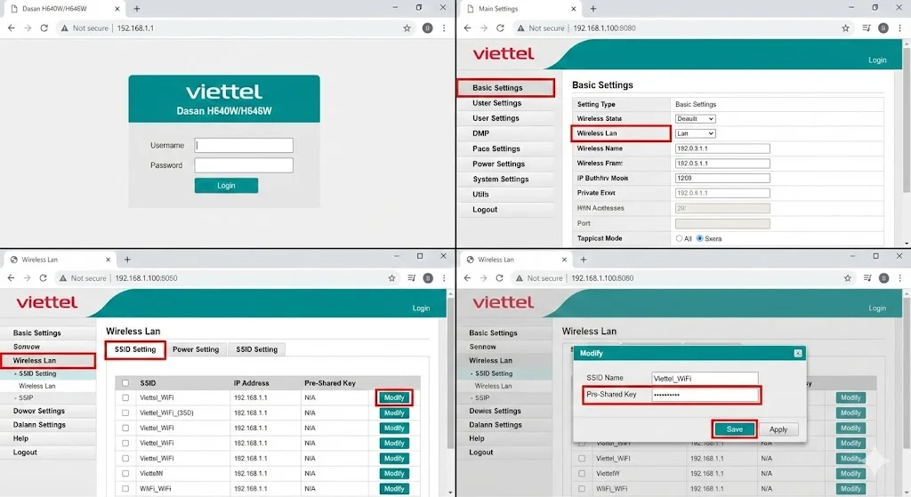Open the three-dot browser menu in the Main Settings window
The height and width of the screenshot is (497, 911).
[900, 28]
